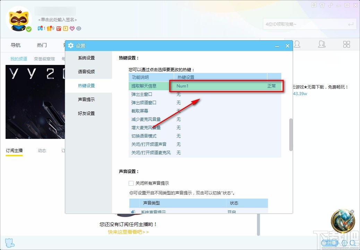Select the 增大麦克风音量 hotkey row

point(205,127)
